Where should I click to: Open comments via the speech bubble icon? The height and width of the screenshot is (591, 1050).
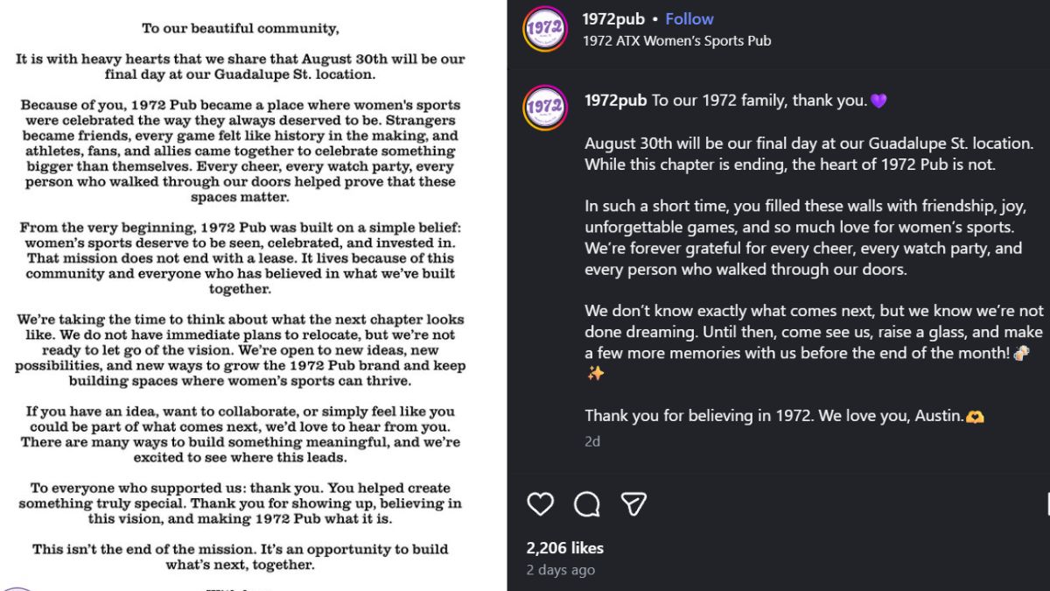[587, 503]
